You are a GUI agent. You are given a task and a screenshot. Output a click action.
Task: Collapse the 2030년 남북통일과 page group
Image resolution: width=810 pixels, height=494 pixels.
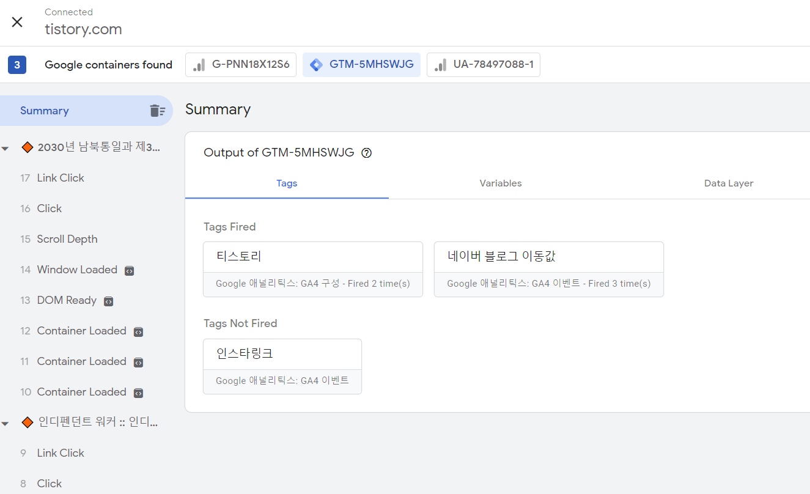[6, 148]
